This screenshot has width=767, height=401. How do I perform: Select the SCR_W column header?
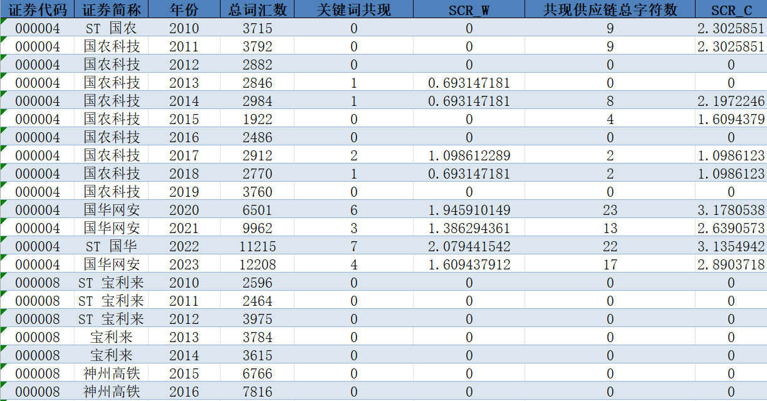[x=469, y=9]
